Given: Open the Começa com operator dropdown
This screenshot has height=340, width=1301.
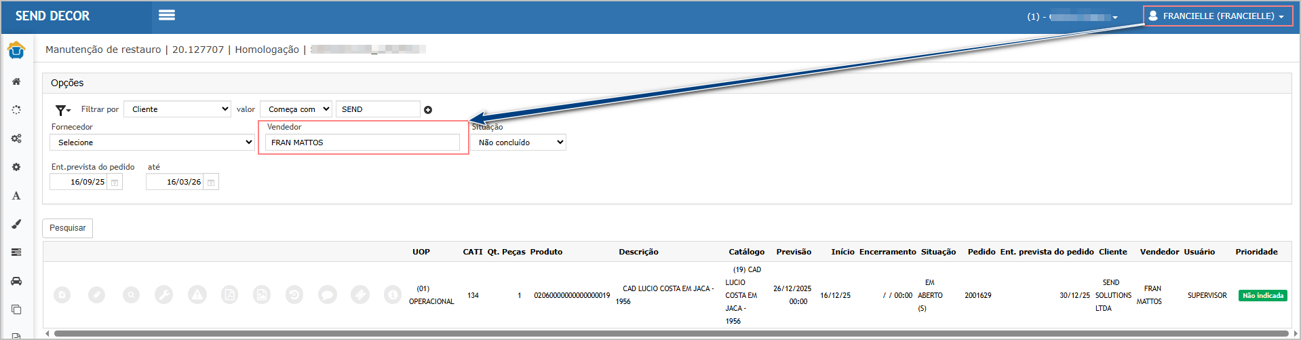Looking at the screenshot, I should pyautogui.click(x=296, y=109).
